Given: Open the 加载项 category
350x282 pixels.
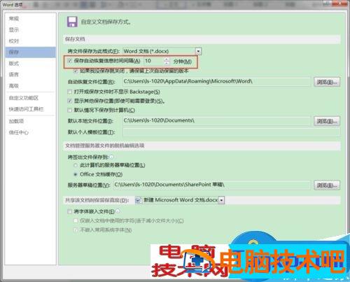Looking at the screenshot, I should click(16, 121).
